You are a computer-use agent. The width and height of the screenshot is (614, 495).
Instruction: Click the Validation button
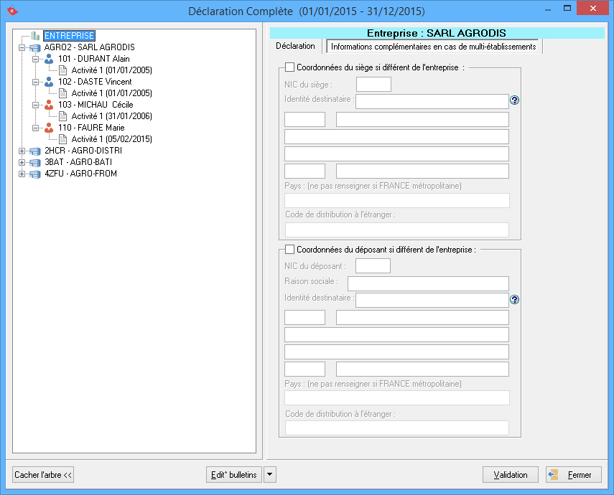[x=510, y=474]
